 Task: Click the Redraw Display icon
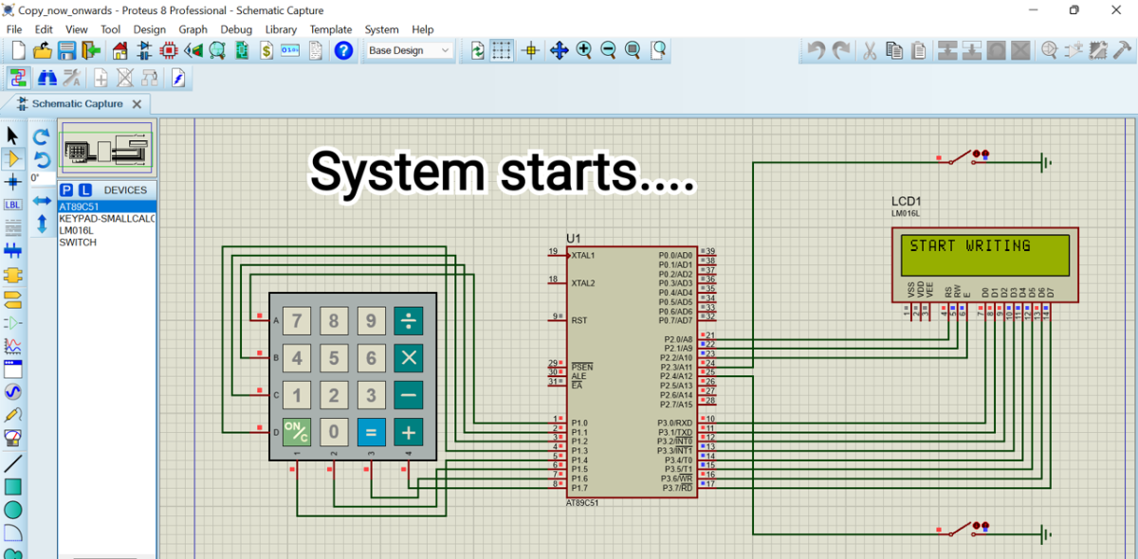(478, 50)
